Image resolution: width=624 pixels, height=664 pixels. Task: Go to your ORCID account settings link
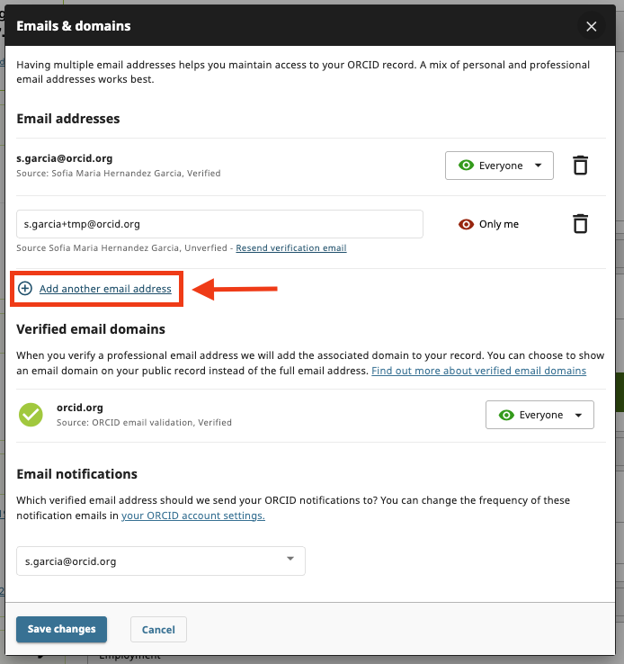click(x=193, y=516)
